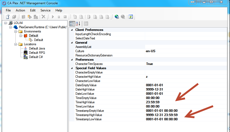This screenshot has height=132, width=230.
Task: Click the networked computers toolbar icon
Action: (36, 17)
